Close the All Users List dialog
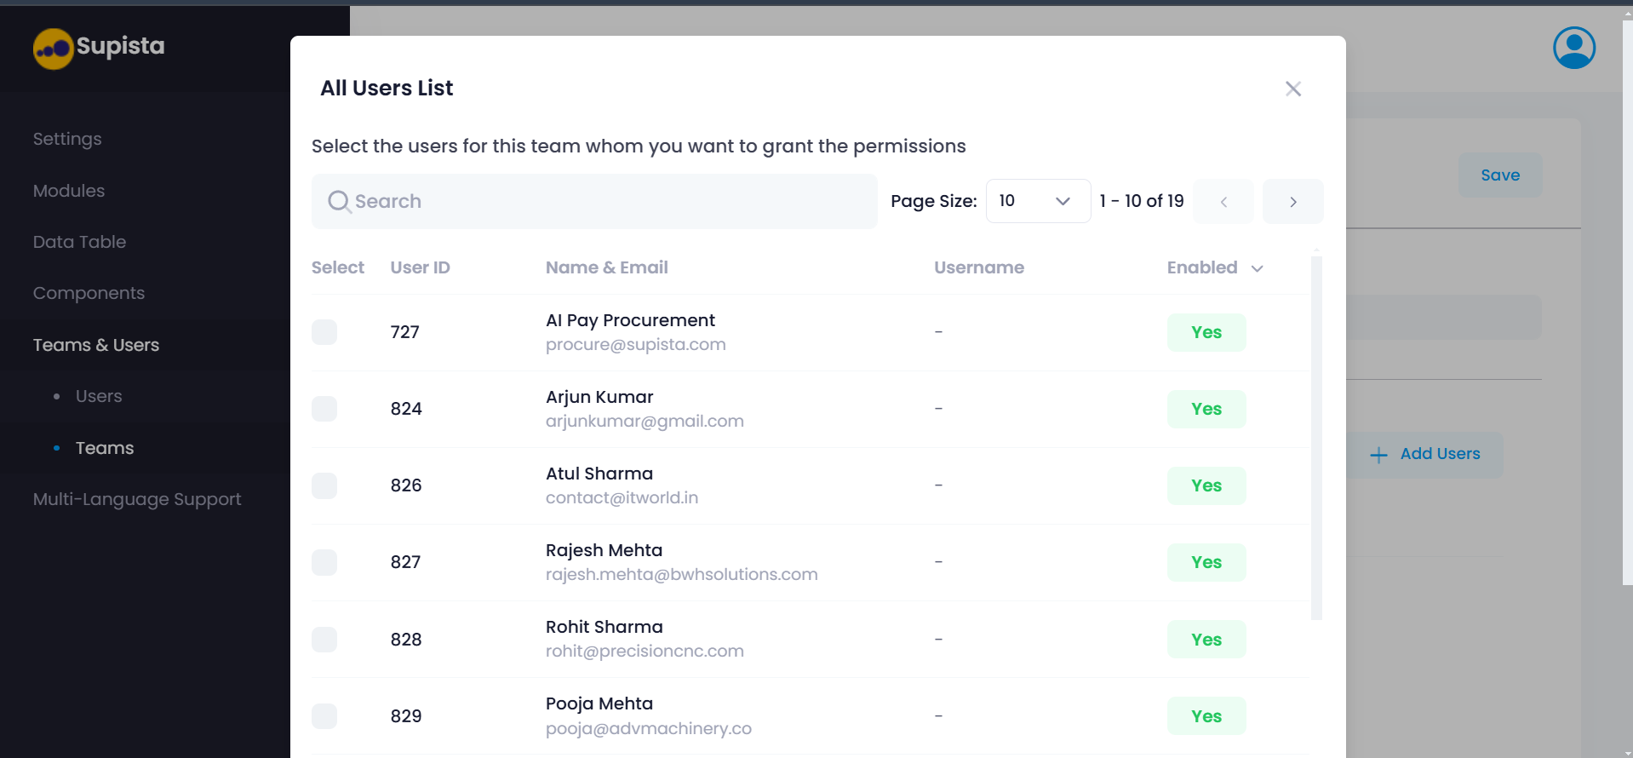This screenshot has width=1633, height=758. point(1292,89)
